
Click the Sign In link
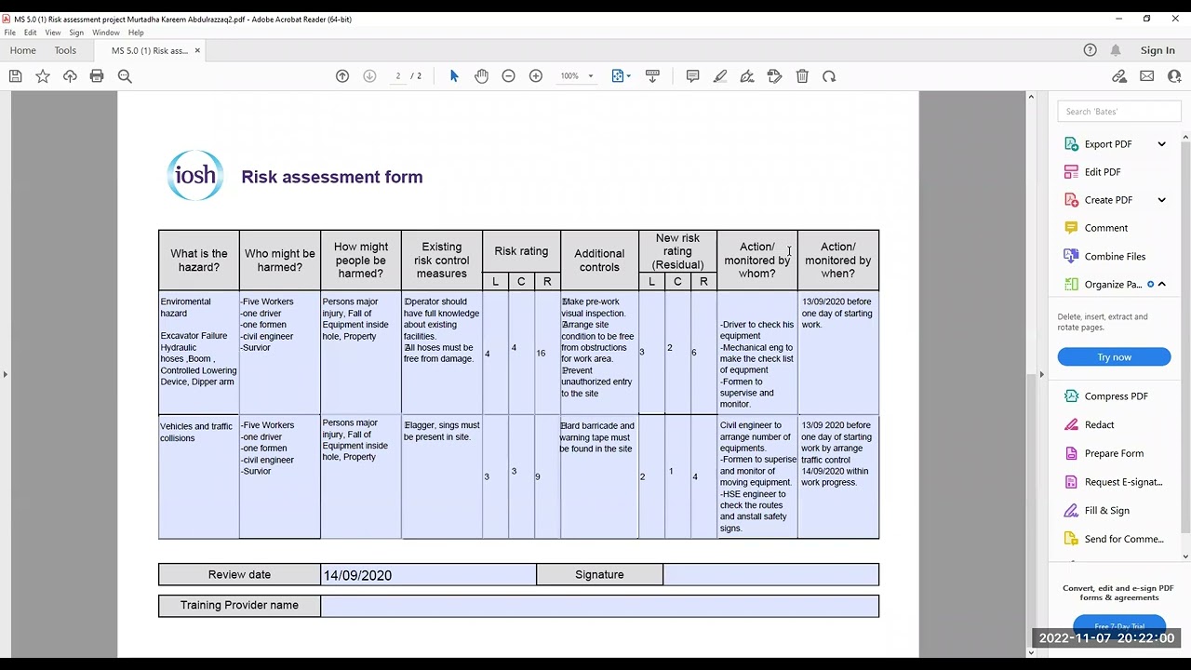pyautogui.click(x=1158, y=50)
